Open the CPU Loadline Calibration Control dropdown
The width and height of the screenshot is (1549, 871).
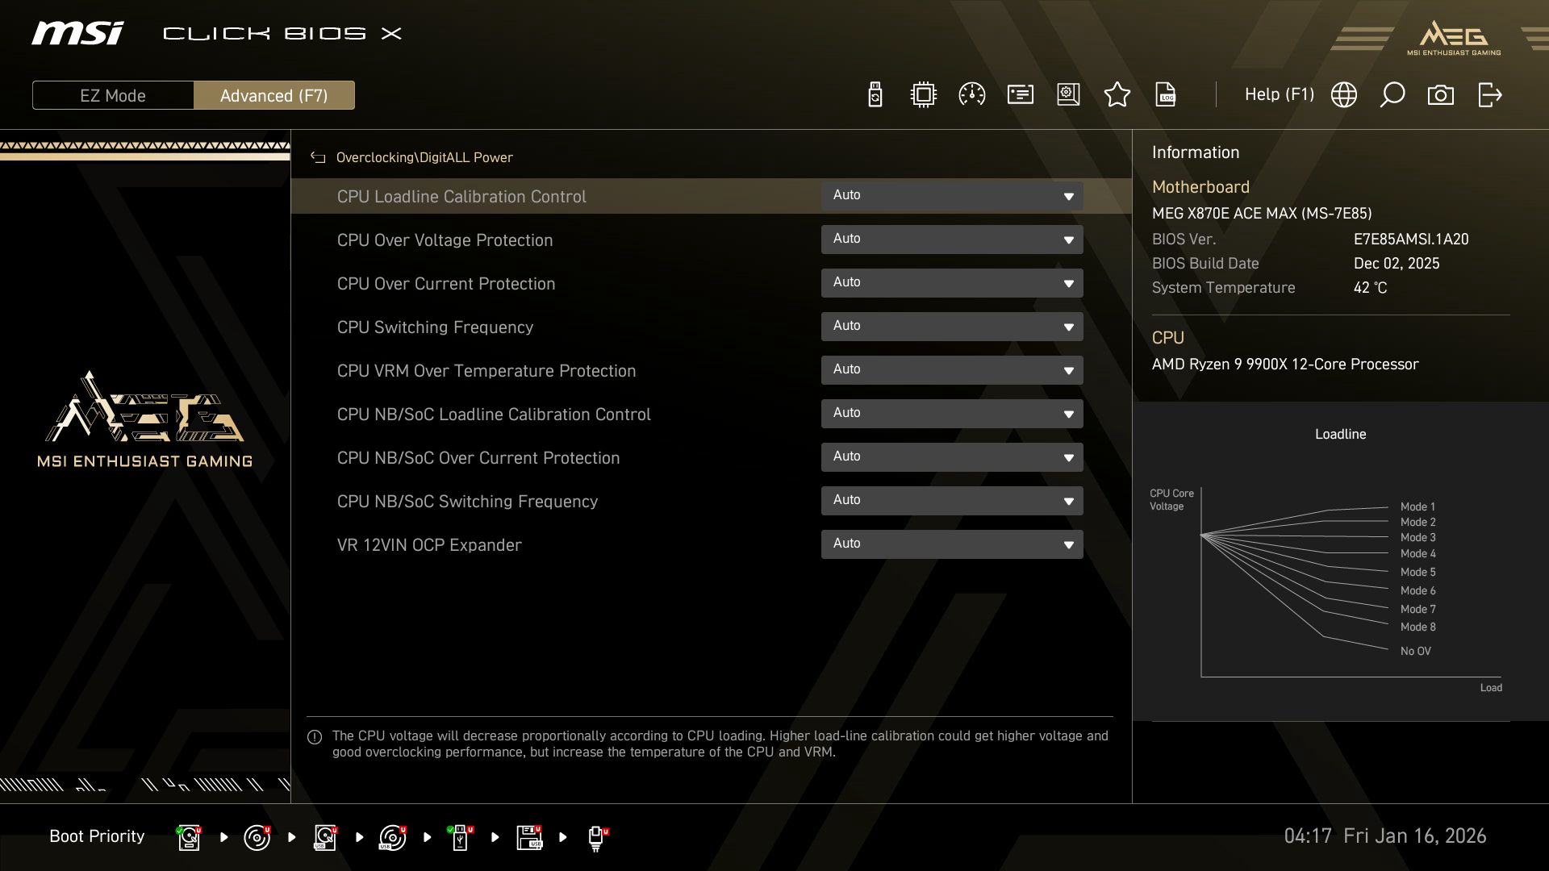pos(952,195)
